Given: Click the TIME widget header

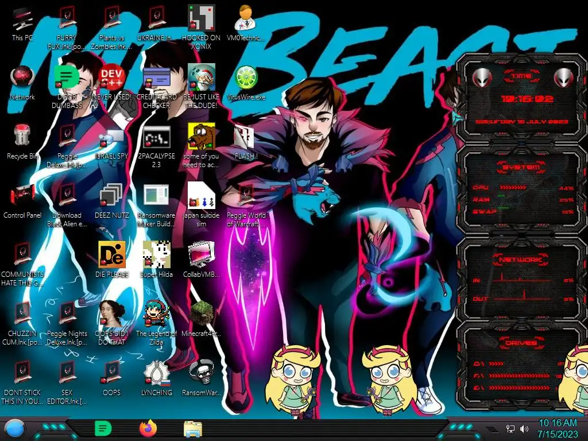Looking at the screenshot, I should click(x=521, y=76).
